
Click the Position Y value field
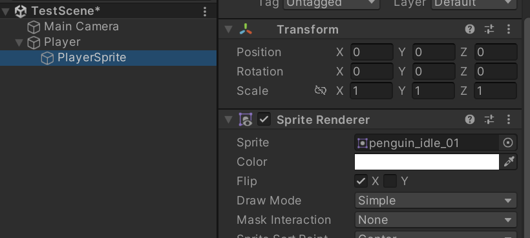coord(434,52)
